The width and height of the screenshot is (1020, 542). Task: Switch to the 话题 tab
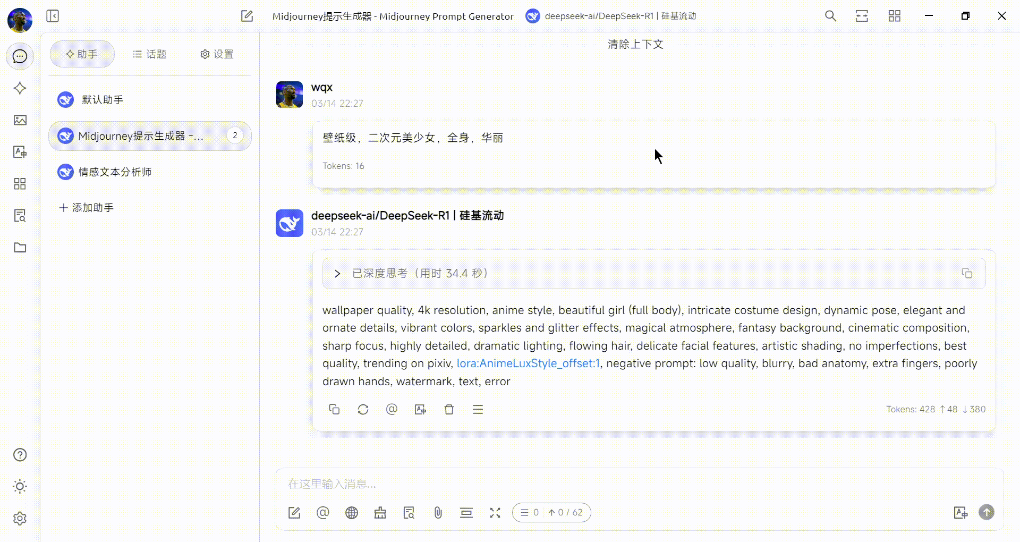pos(150,54)
